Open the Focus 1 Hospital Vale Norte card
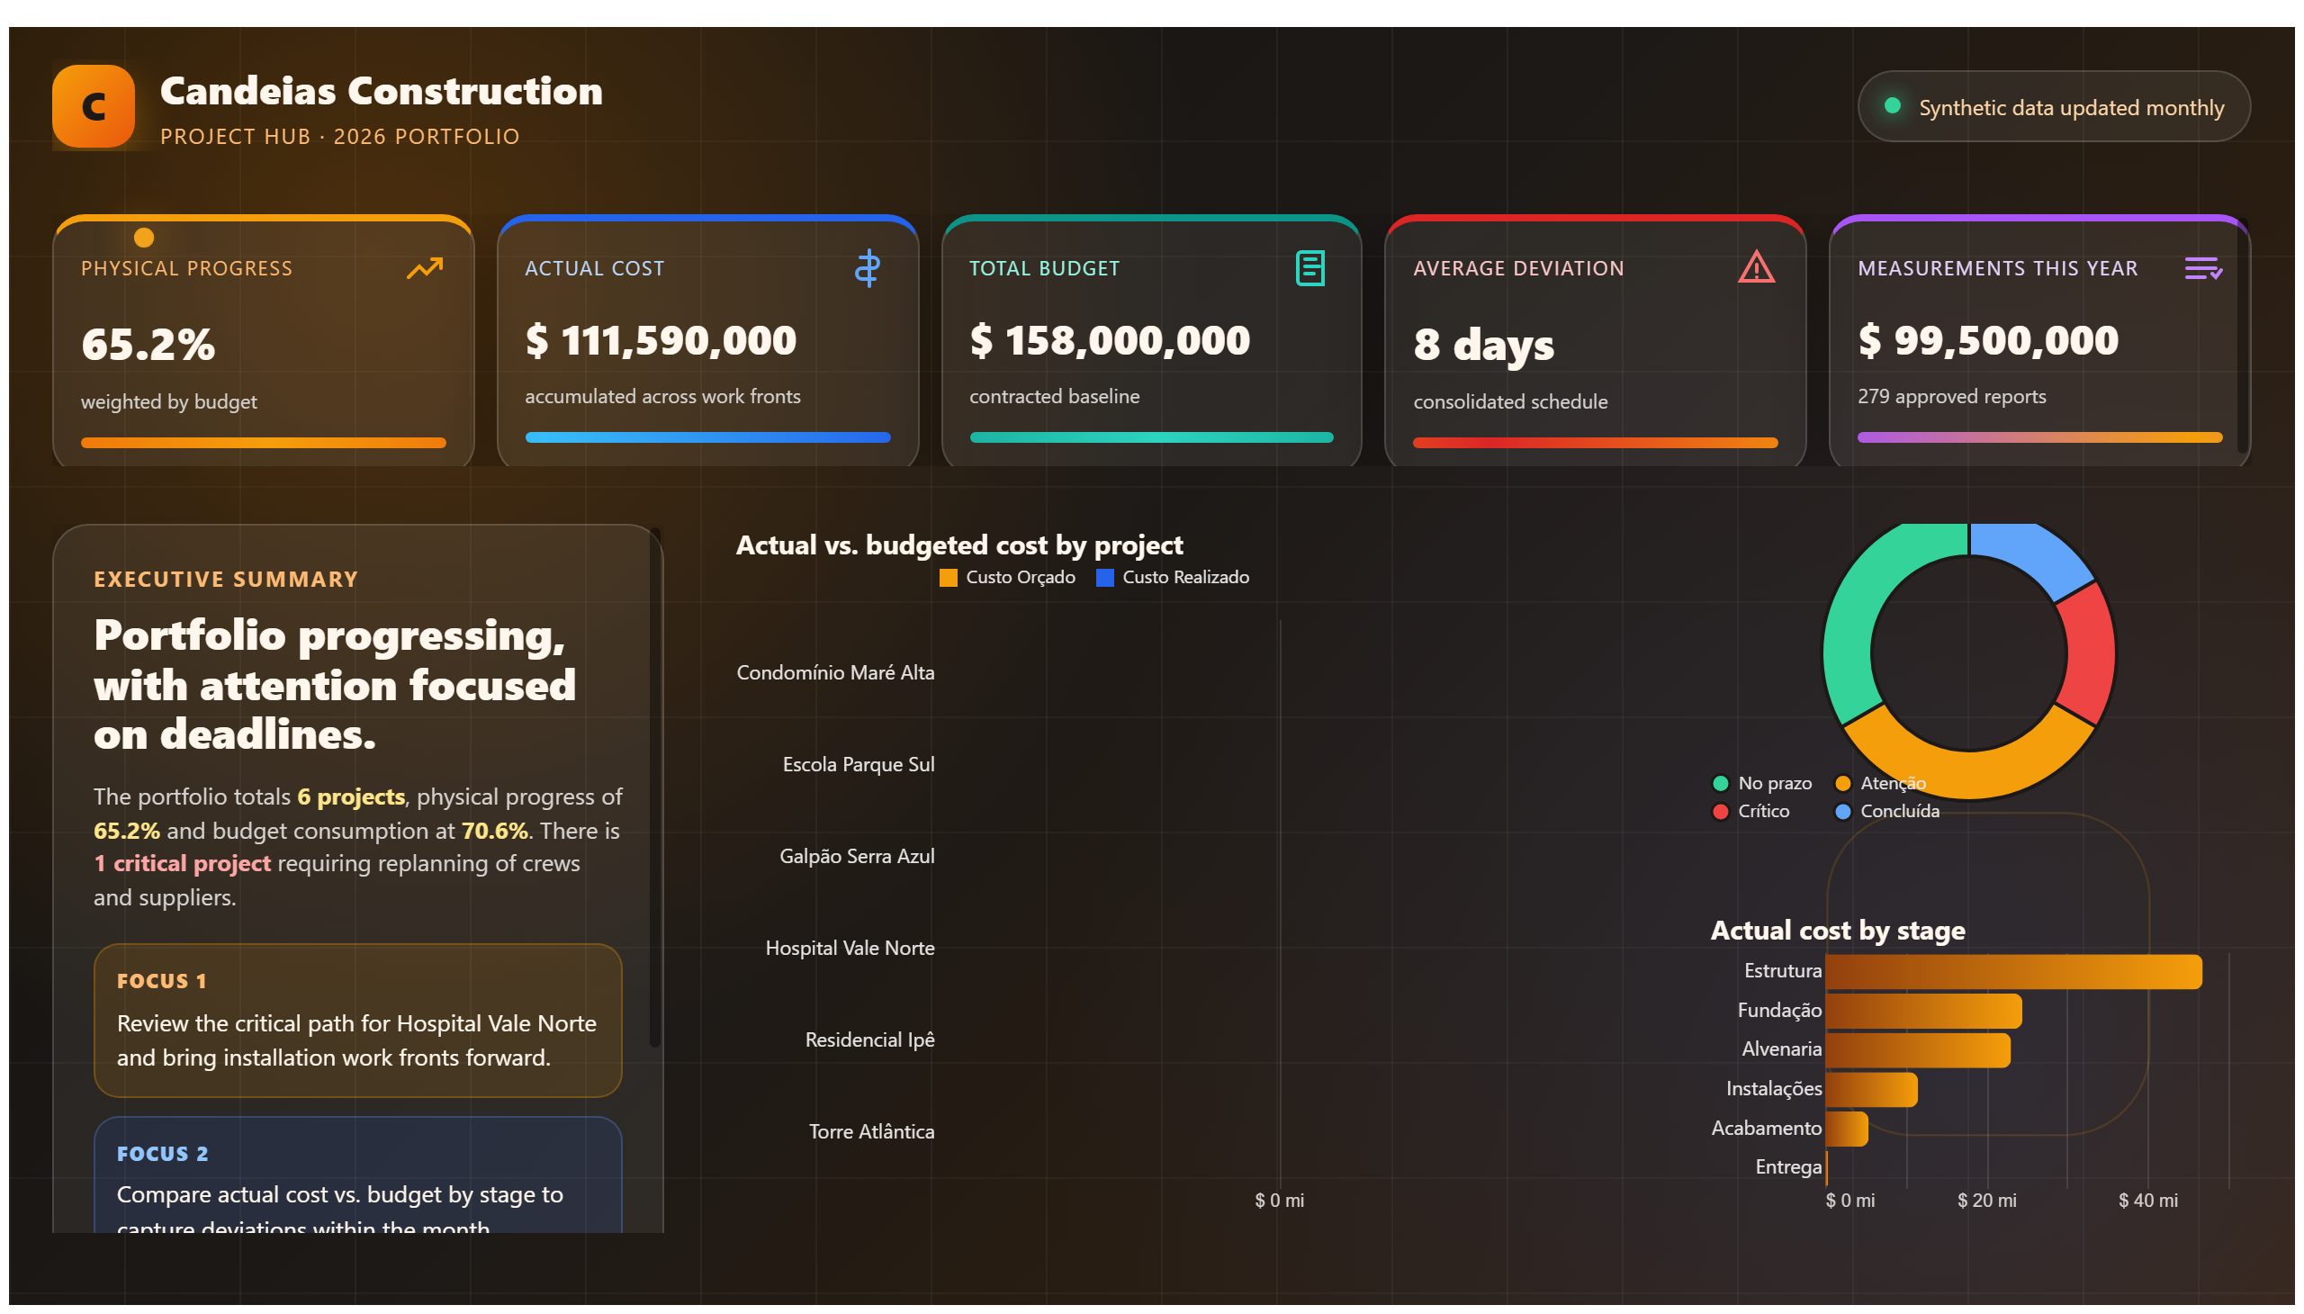 (357, 1021)
